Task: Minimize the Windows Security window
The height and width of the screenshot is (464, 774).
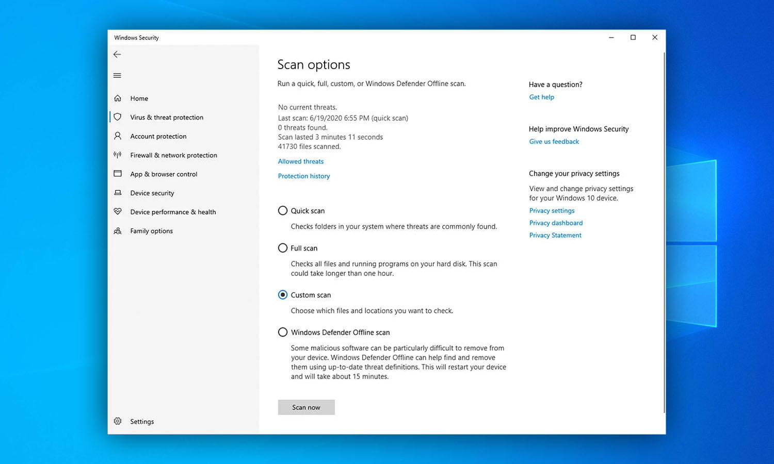Action: tap(611, 37)
